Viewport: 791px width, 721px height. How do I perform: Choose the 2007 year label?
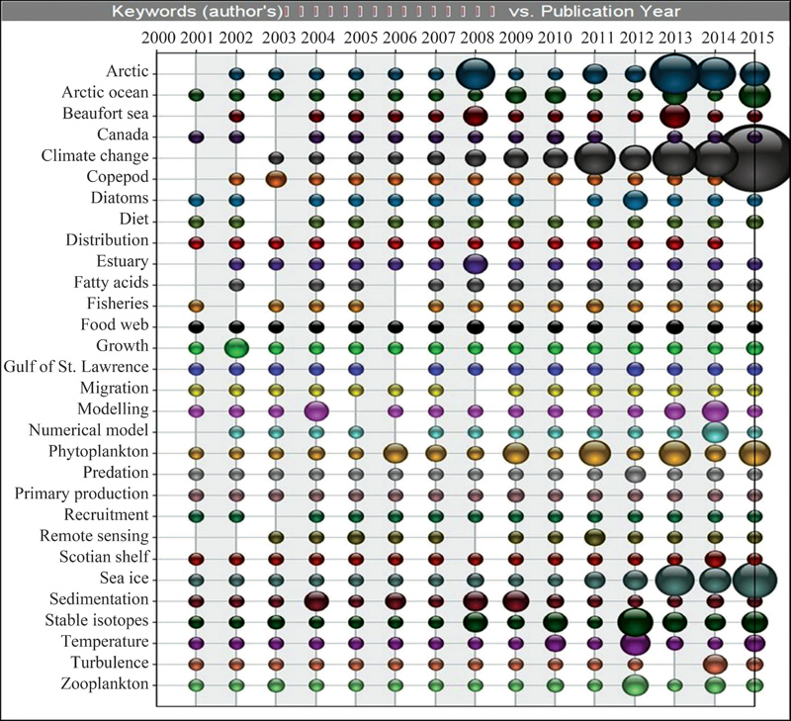(x=438, y=38)
